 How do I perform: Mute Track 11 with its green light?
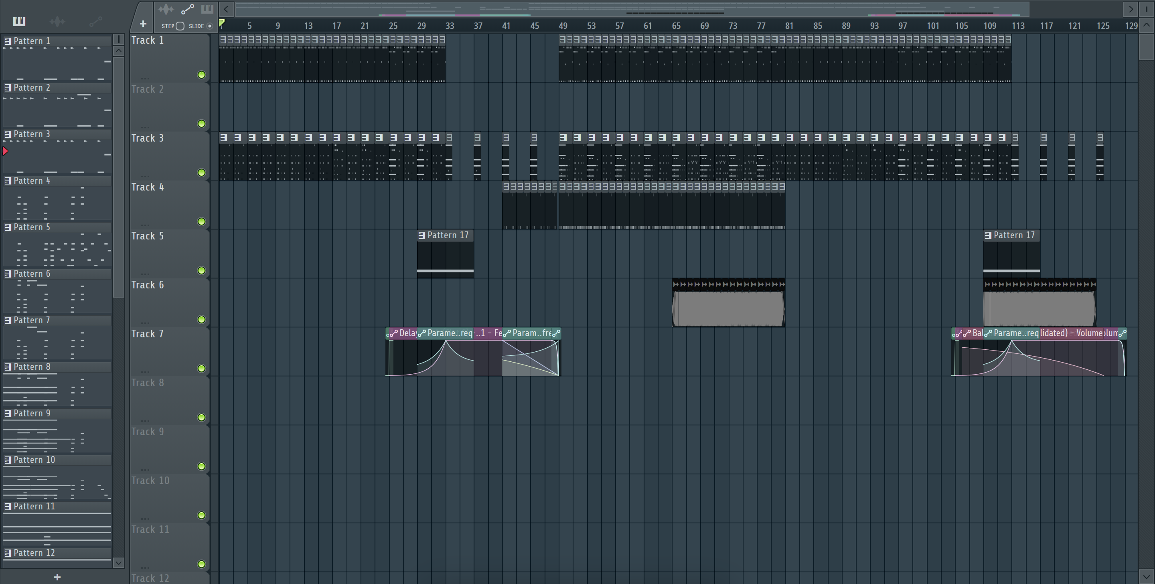pos(201,564)
